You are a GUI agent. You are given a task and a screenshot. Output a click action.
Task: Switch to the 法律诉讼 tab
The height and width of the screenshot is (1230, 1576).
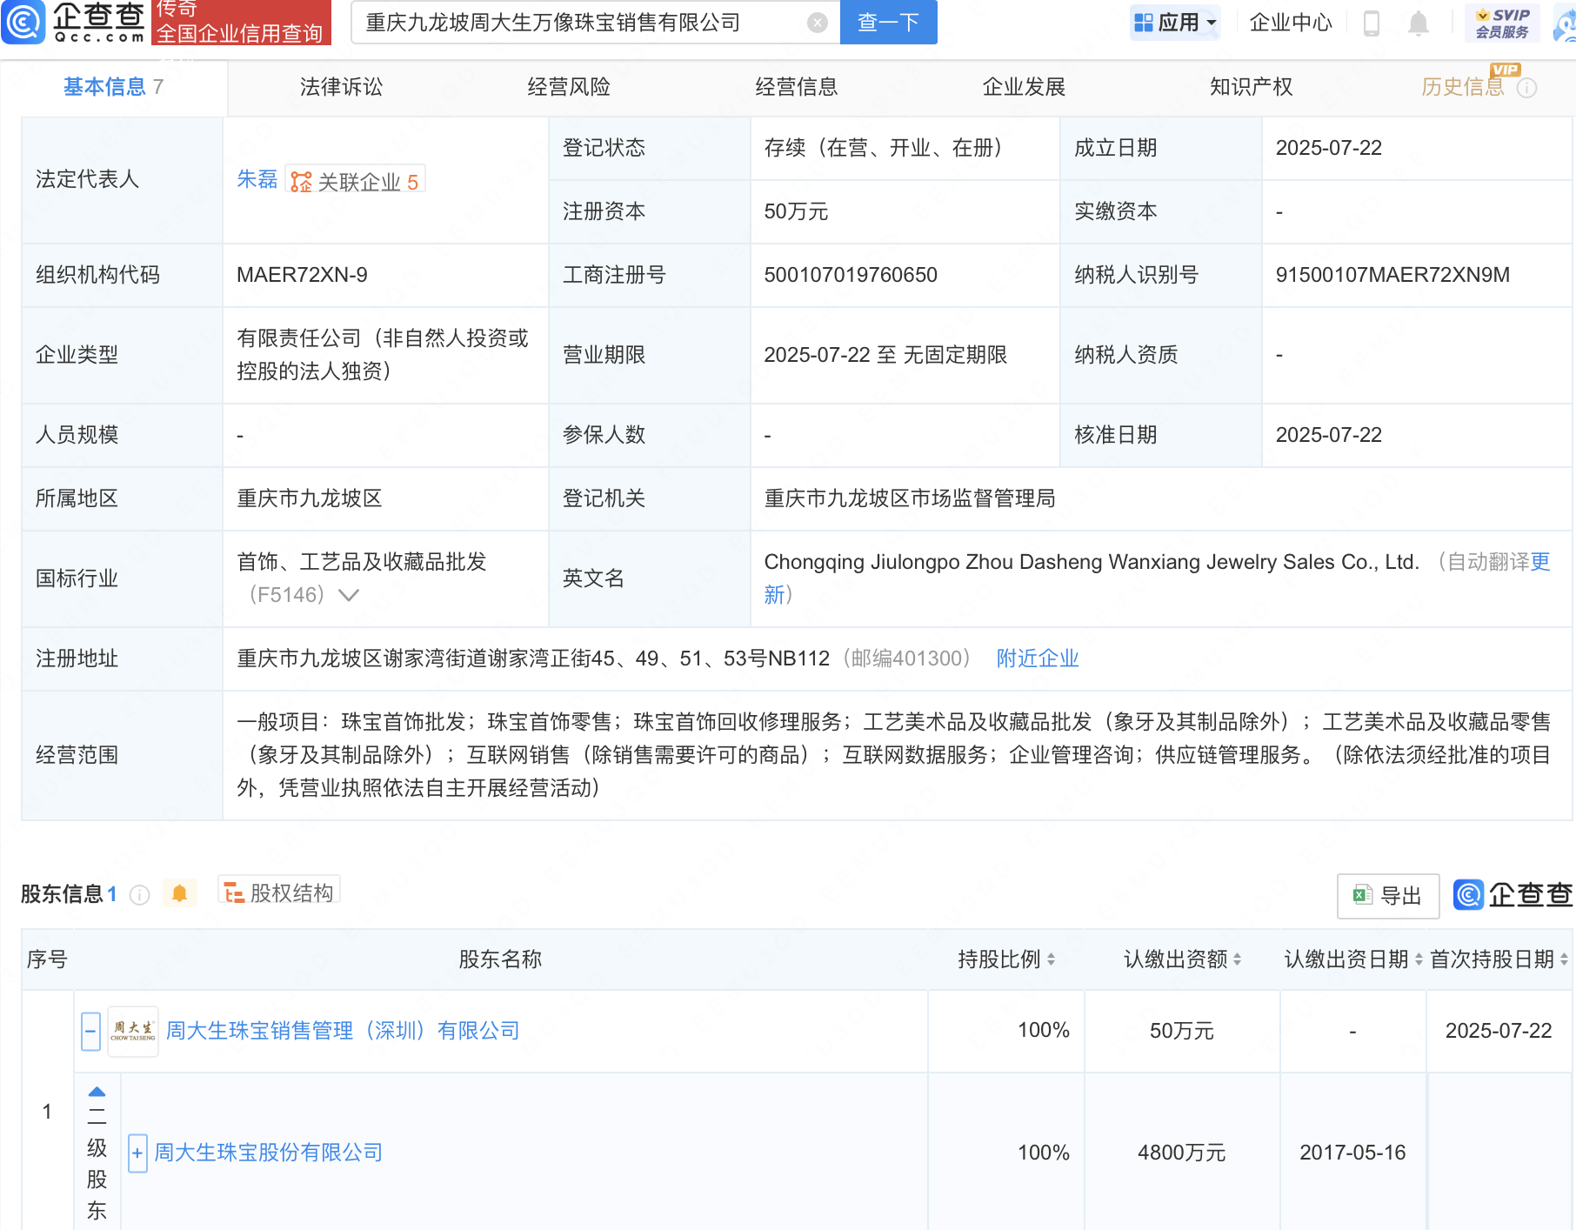[x=340, y=87]
